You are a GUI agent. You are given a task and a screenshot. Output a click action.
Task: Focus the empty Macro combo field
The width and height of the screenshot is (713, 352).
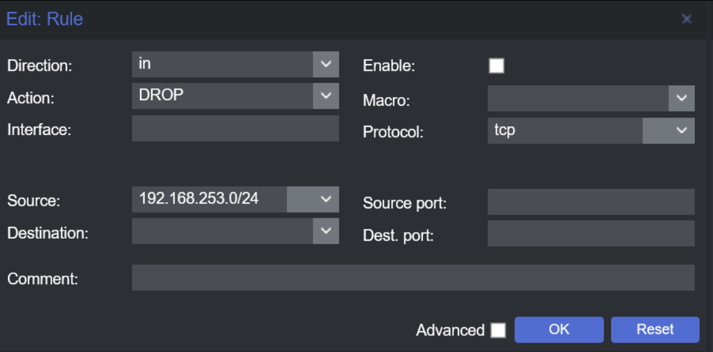[x=577, y=98]
